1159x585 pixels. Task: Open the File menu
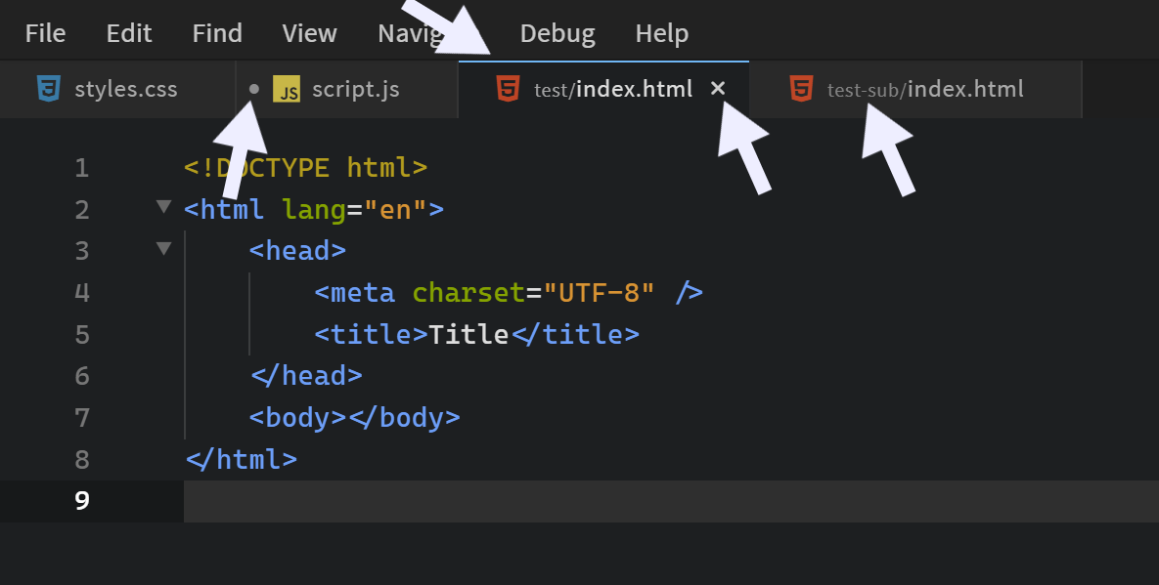coord(45,32)
